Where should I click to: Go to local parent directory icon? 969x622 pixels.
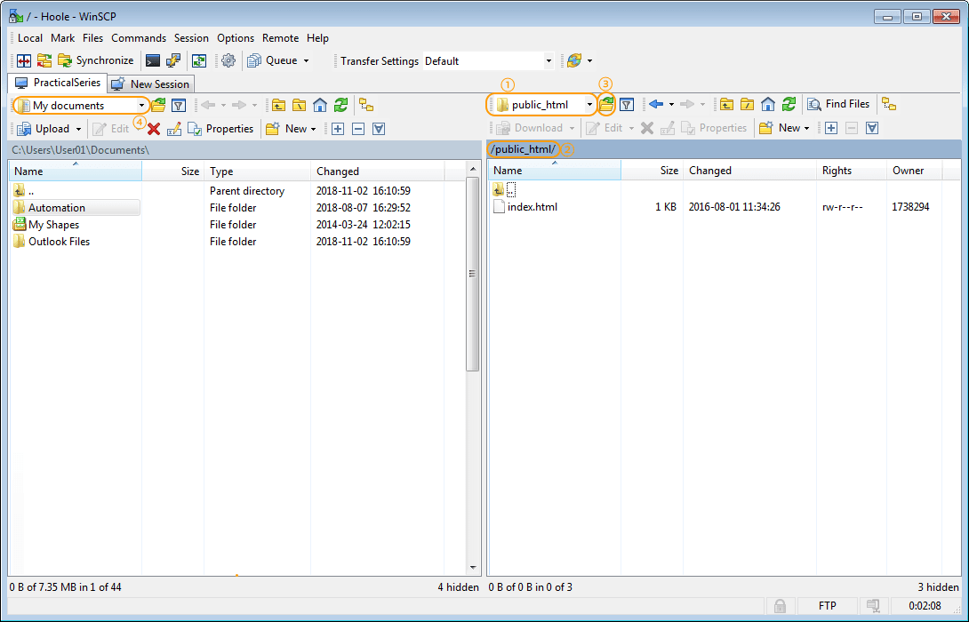coord(279,106)
